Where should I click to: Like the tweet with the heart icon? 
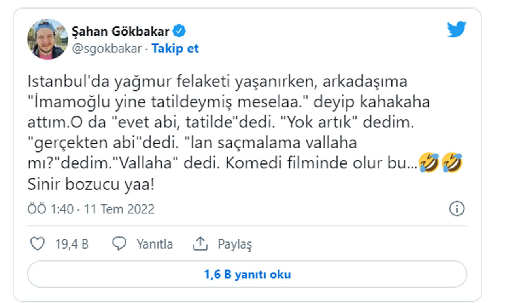tap(38, 244)
